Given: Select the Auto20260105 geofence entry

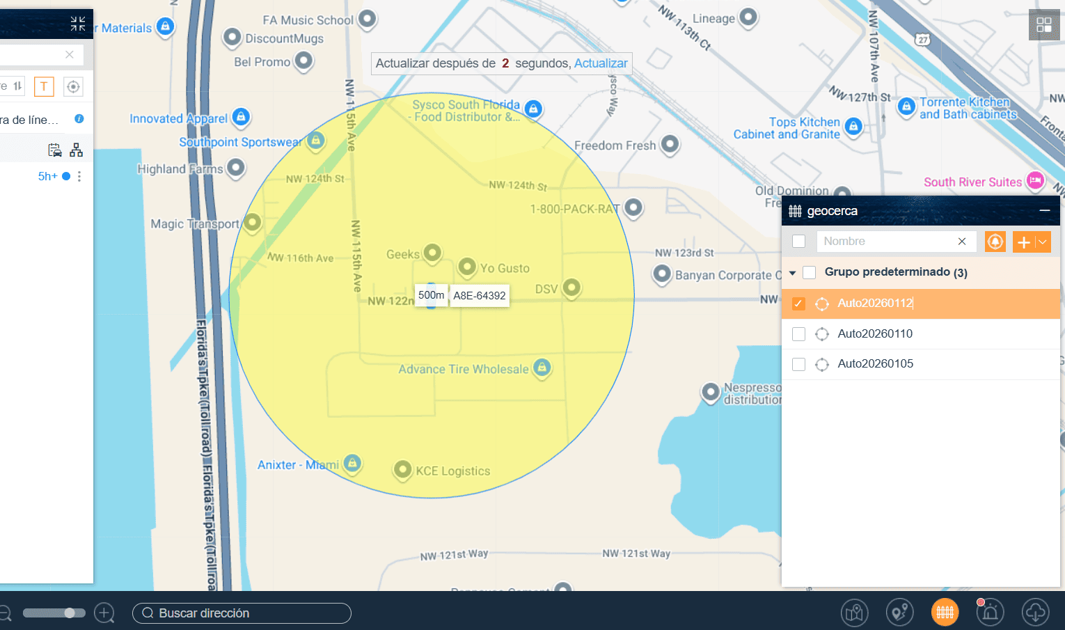Looking at the screenshot, I should pos(875,364).
